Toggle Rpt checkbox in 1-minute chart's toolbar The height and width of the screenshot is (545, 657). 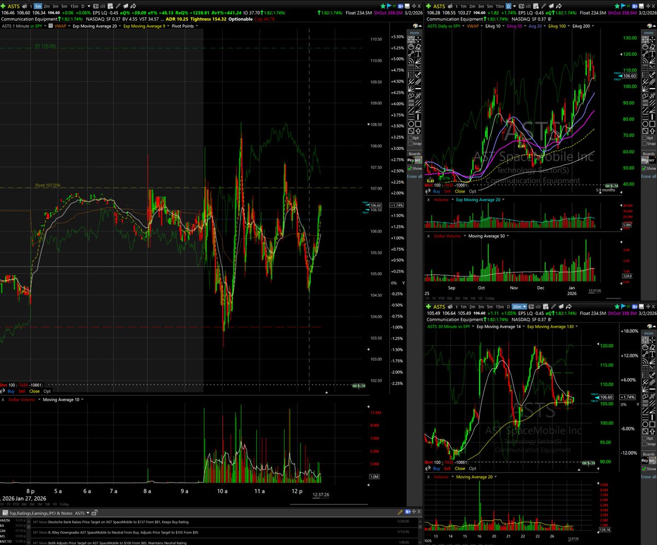click(411, 138)
